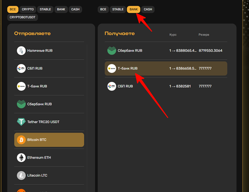Image resolution: width=249 pixels, height=192 pixels.
Task: Click the Litecoin LTC icon
Action: pos(21,176)
